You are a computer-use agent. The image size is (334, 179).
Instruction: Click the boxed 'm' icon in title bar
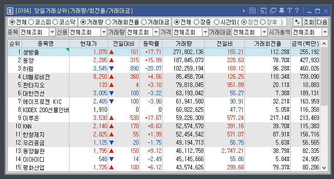point(252,11)
